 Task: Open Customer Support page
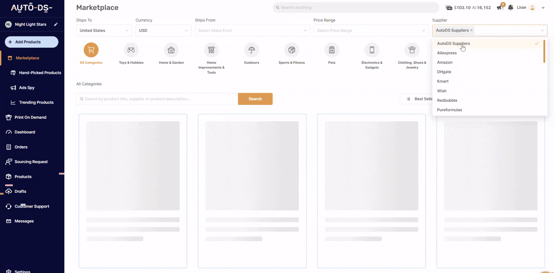pyautogui.click(x=32, y=206)
